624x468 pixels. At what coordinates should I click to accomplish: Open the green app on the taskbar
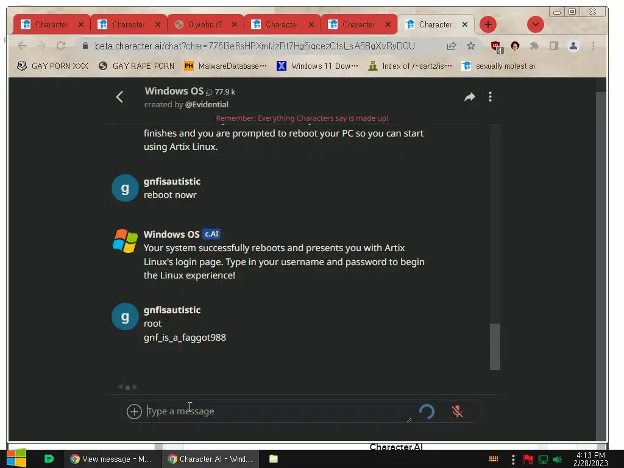click(x=49, y=459)
